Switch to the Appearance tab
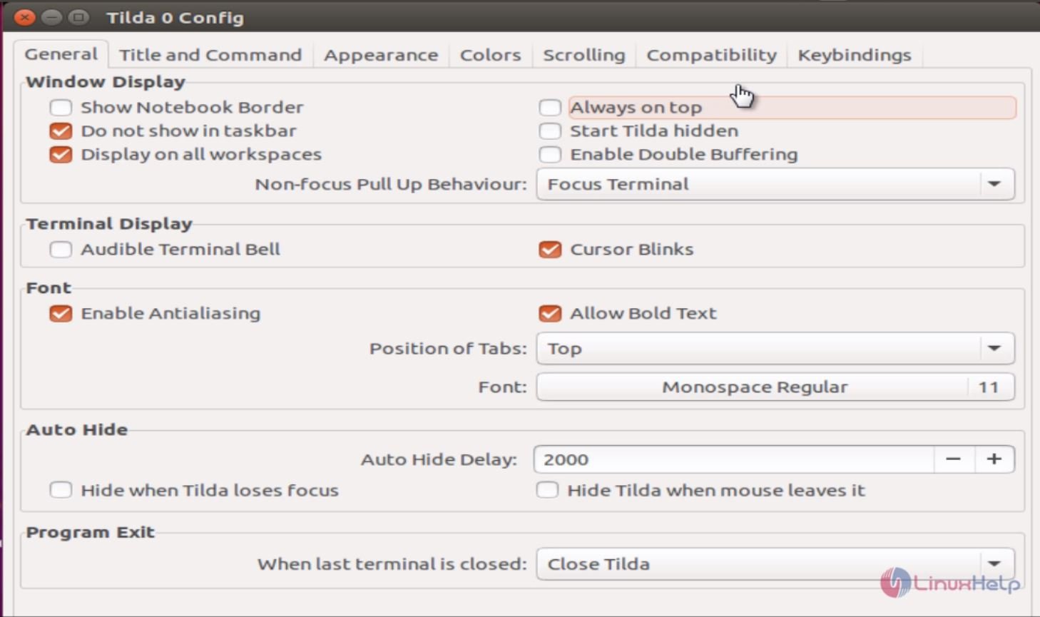 coord(381,55)
